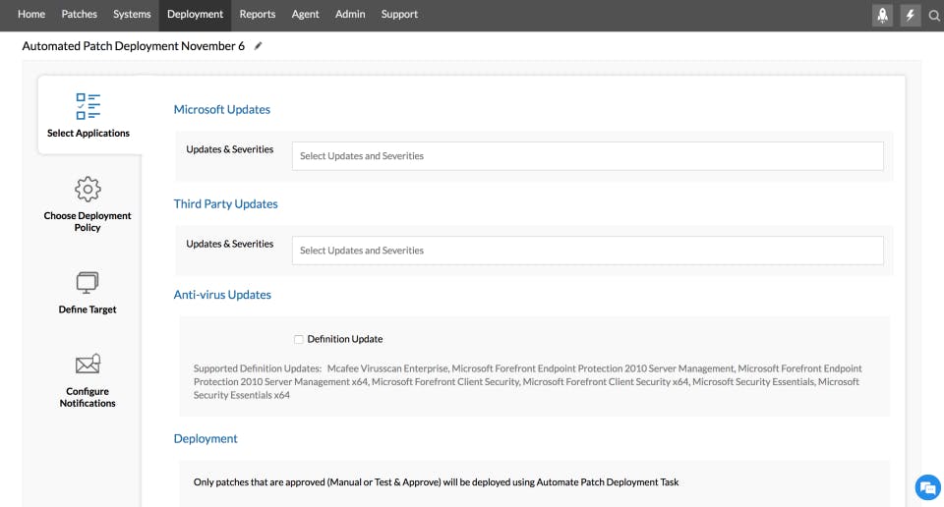Screen dimensions: 944x507
Task: Click the Third Party Updates heading
Action: [x=226, y=204]
